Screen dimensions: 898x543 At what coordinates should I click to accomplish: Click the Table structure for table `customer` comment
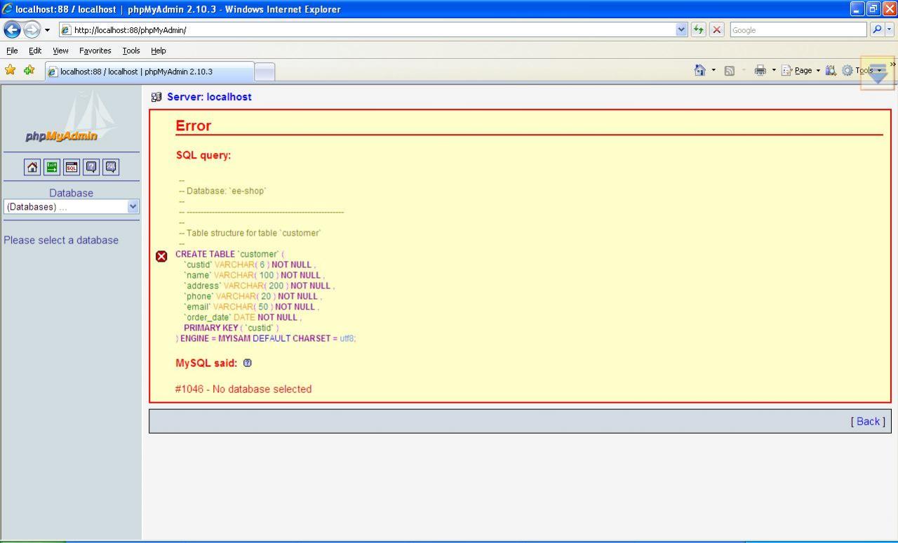250,233
